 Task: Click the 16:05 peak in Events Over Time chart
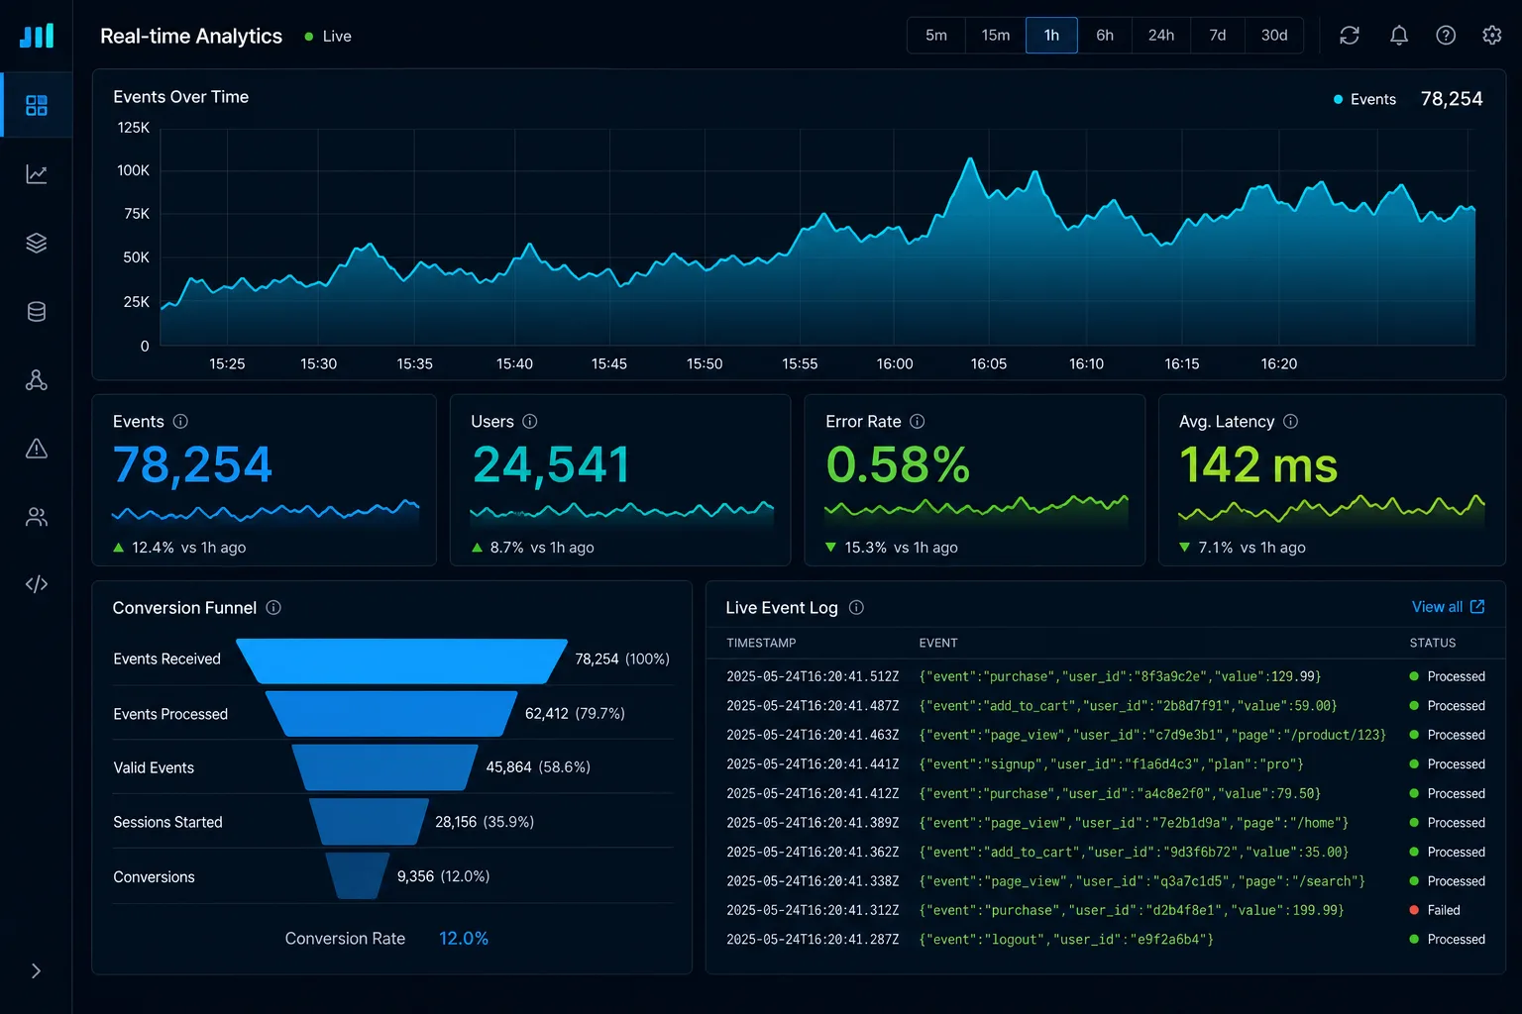pyautogui.click(x=970, y=159)
